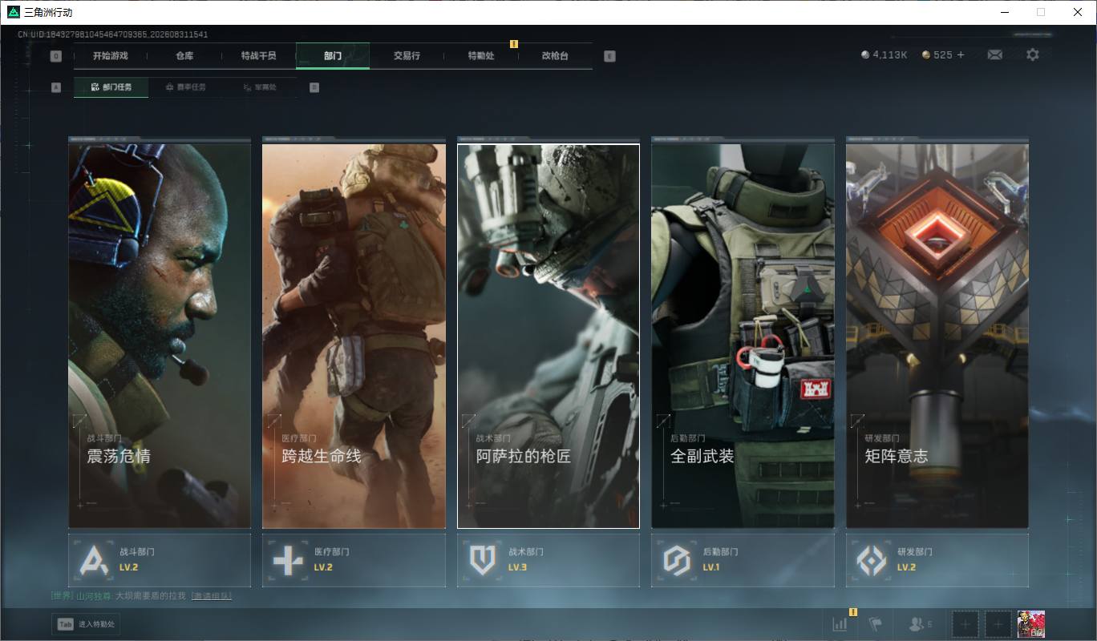This screenshot has width=1097, height=641.
Task: Open the mail envelope icon
Action: click(x=994, y=54)
